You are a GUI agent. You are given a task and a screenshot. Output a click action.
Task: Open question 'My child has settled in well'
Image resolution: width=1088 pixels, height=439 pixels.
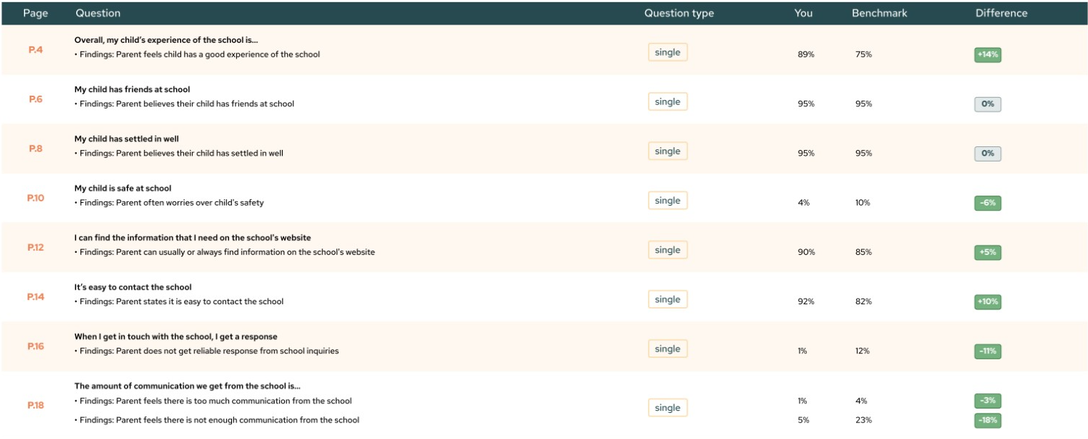click(x=126, y=139)
